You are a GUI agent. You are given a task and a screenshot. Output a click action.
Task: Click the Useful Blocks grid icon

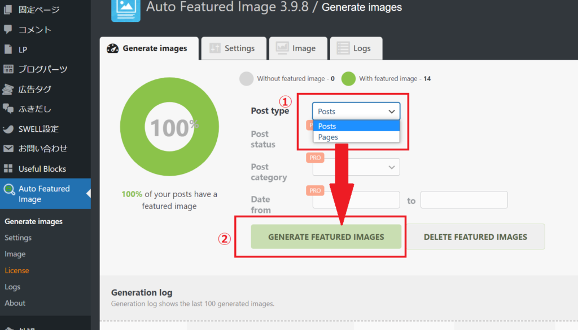pyautogui.click(x=8, y=168)
